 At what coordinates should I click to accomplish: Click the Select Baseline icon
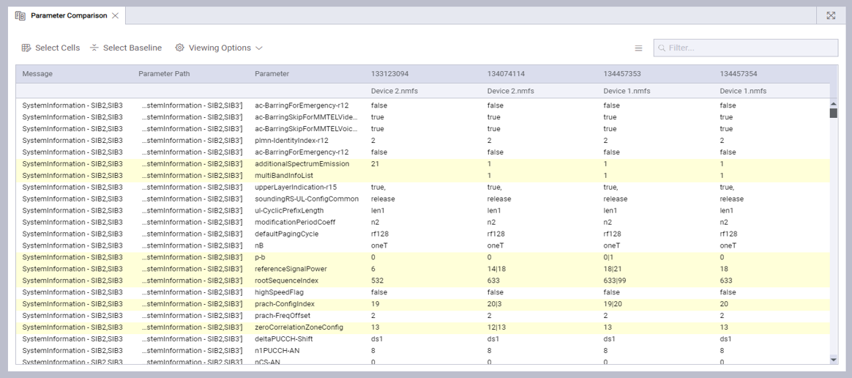94,48
